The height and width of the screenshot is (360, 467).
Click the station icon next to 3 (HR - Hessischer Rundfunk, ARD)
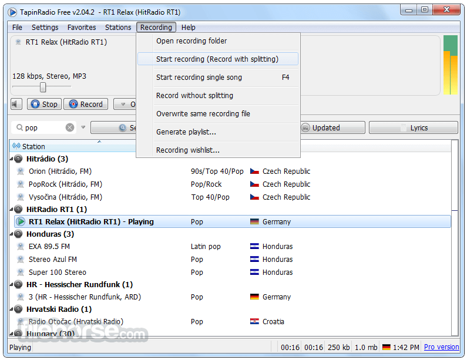(21, 297)
